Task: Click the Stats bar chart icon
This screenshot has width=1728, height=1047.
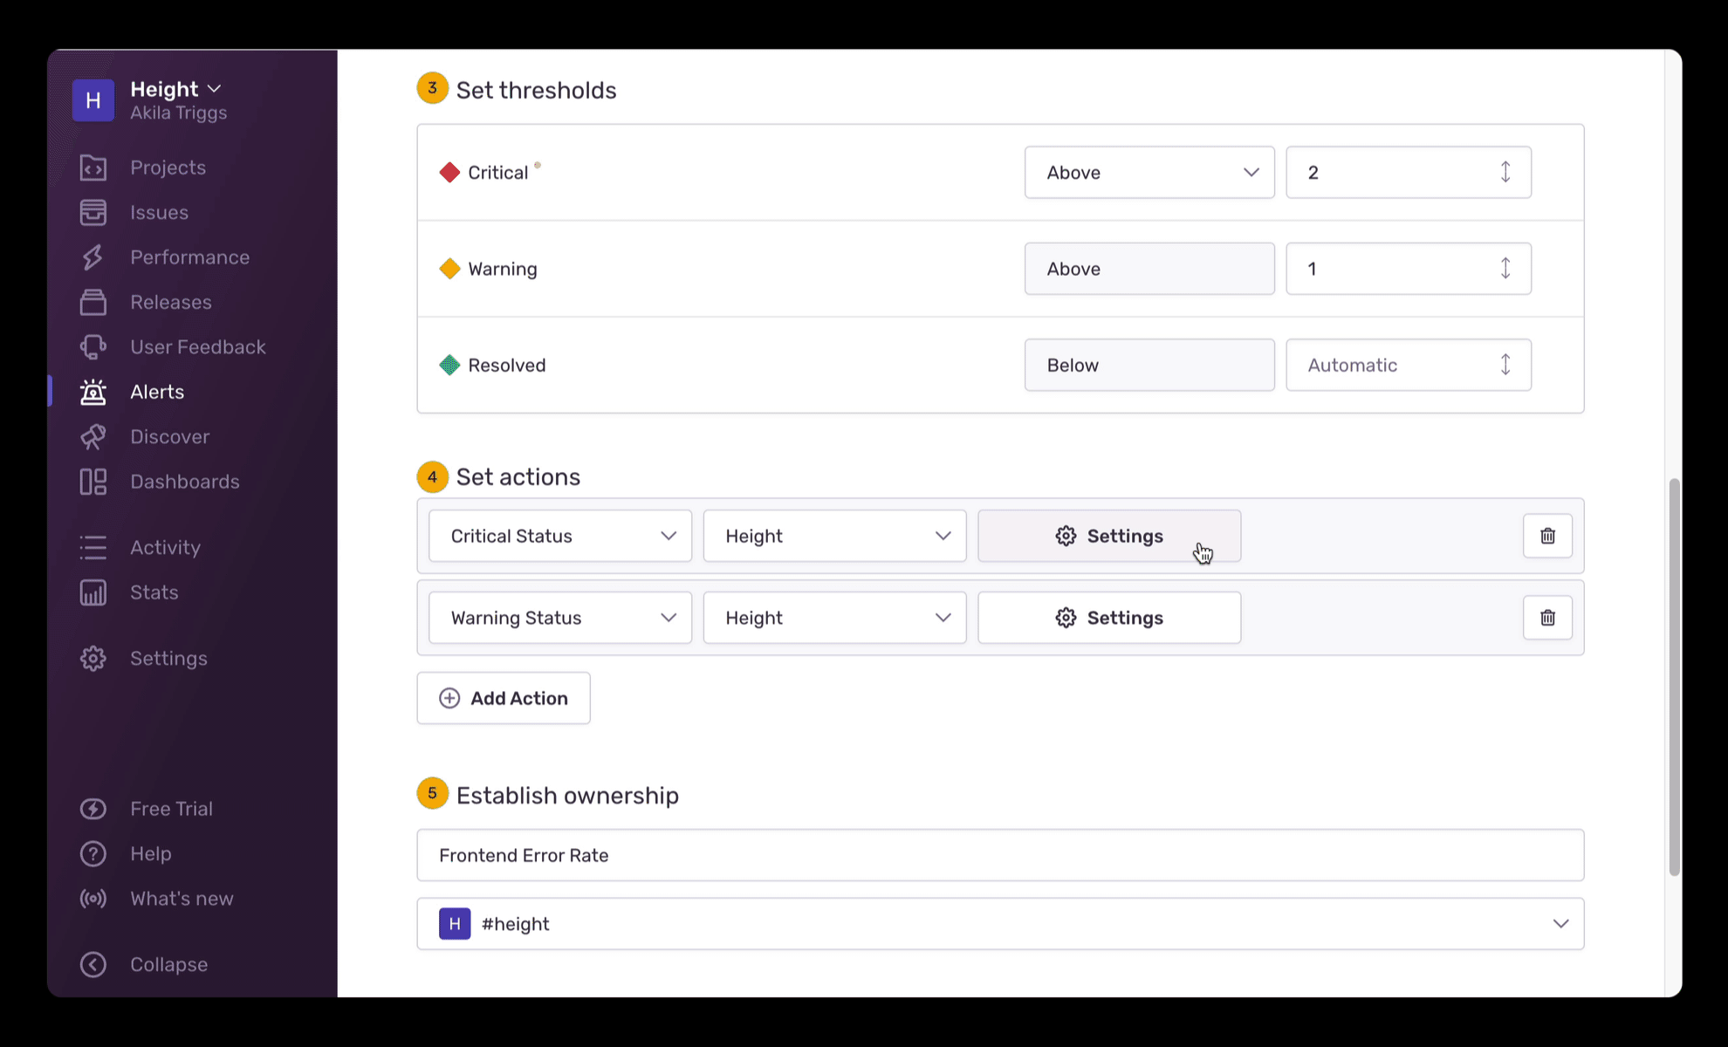Action: coord(93,592)
